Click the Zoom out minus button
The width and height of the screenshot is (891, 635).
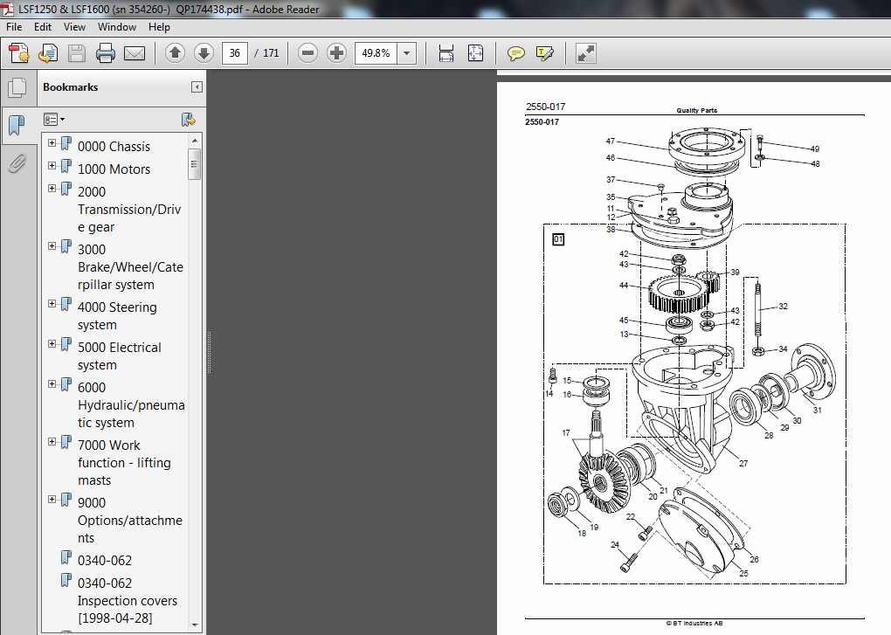[x=308, y=53]
